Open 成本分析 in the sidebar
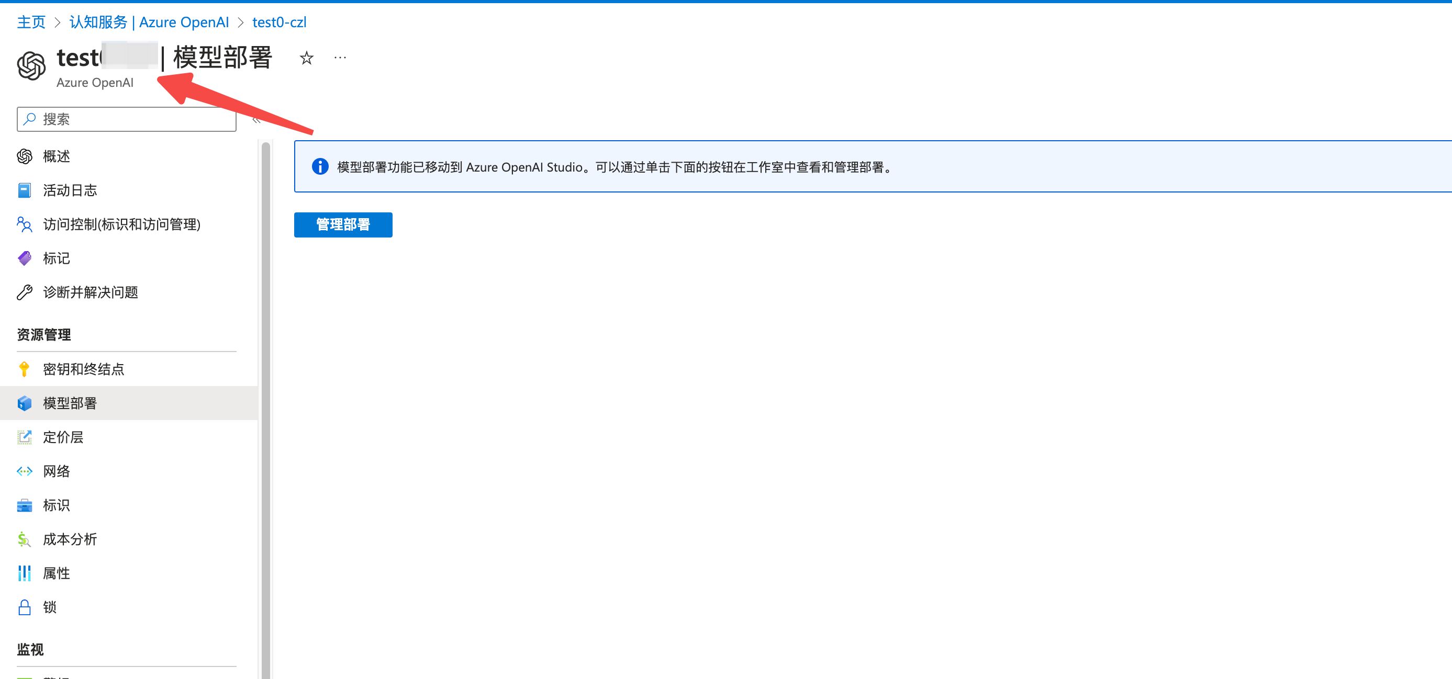Viewport: 1452px width, 679px height. pos(129,539)
